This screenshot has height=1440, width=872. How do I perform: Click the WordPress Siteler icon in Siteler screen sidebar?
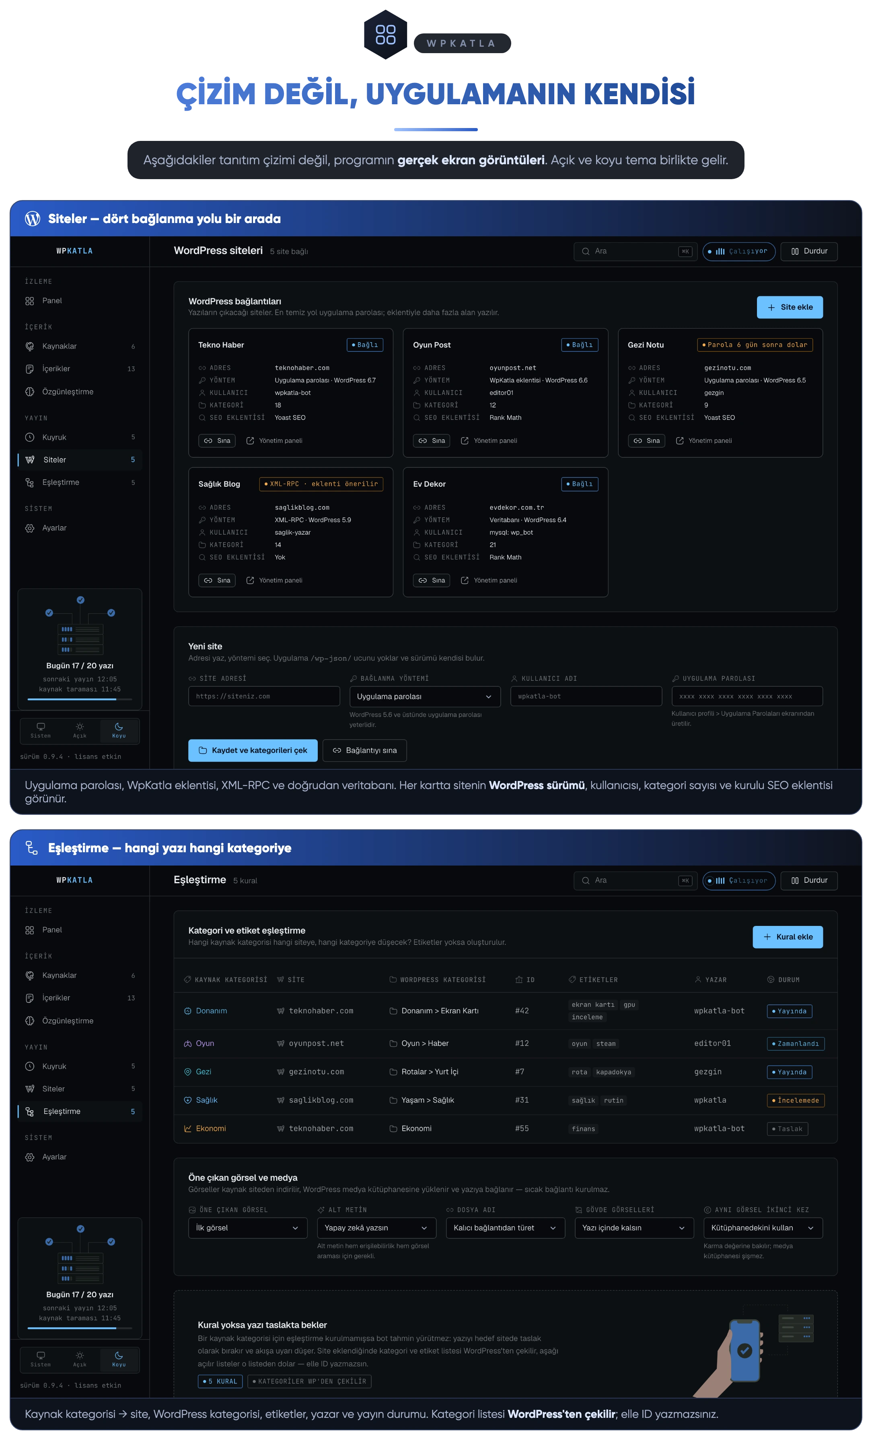tap(31, 460)
